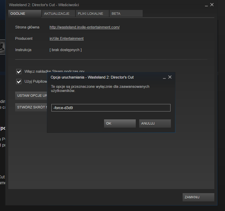Click the launch options field containing -force-d3d9
Image resolution: width=225 pixels, height=211 pixels.
(x=111, y=108)
